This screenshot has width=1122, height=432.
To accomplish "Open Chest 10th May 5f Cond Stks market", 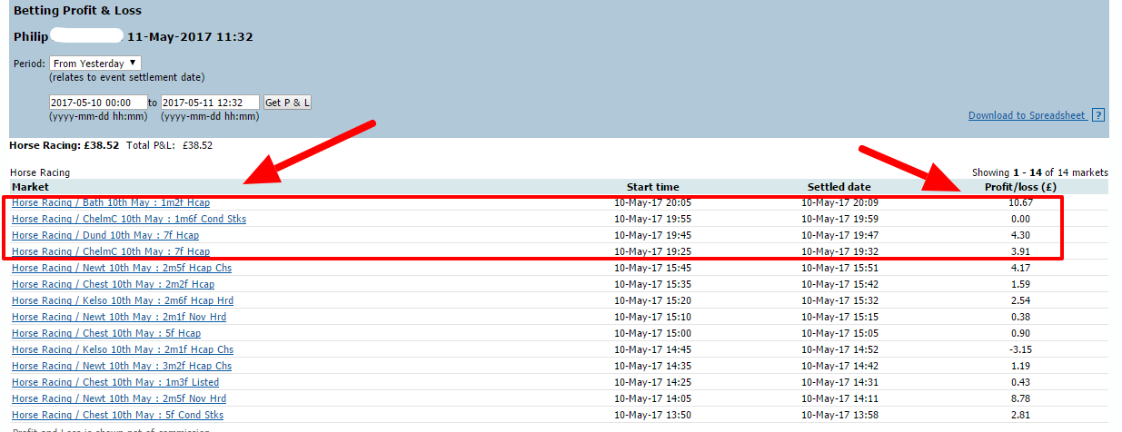I will [x=117, y=415].
